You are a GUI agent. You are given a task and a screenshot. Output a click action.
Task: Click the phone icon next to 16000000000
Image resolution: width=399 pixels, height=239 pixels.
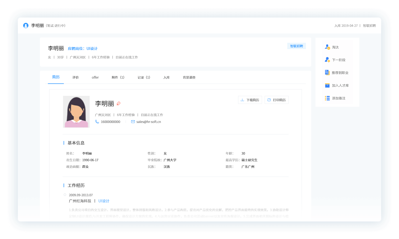coord(97,122)
